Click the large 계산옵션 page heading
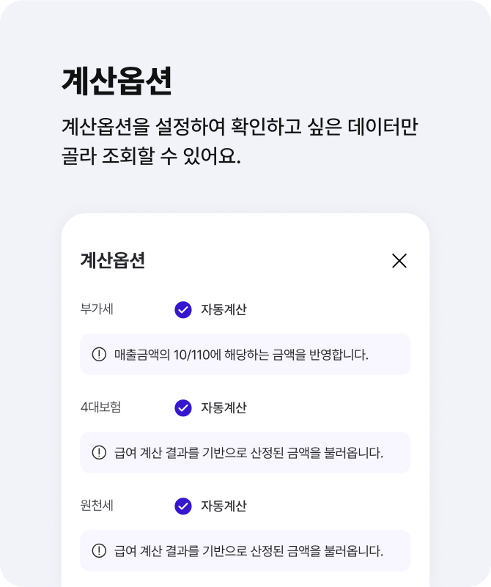491x587 pixels. point(117,81)
